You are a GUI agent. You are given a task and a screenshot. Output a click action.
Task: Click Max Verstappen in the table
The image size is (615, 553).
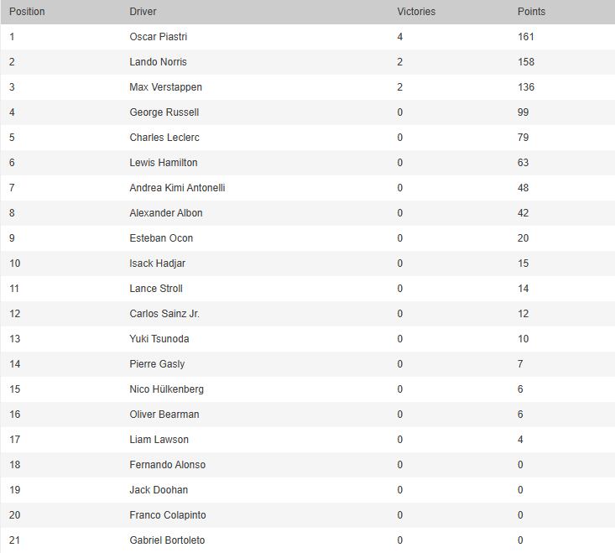click(x=165, y=87)
